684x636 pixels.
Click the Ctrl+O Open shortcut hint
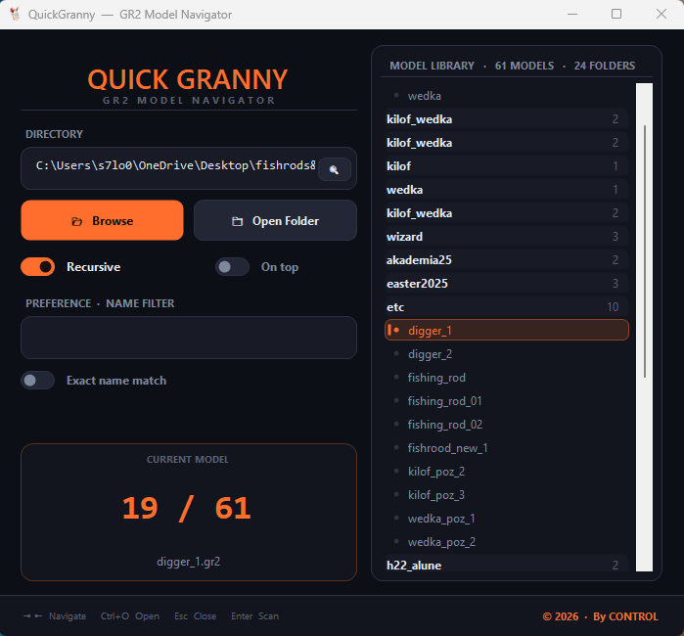click(x=130, y=615)
